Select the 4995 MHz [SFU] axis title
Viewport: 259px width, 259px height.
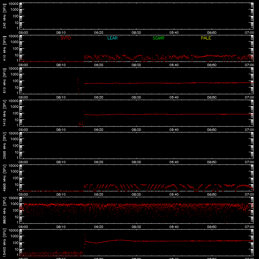pos(4,178)
